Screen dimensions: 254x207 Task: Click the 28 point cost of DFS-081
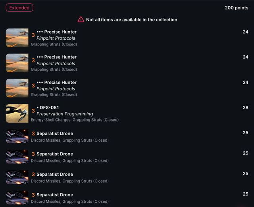(x=245, y=107)
